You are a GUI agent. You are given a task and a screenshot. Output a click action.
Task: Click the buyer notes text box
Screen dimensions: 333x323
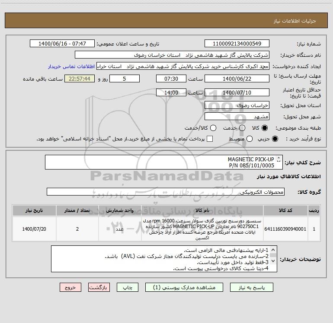(x=164, y=259)
